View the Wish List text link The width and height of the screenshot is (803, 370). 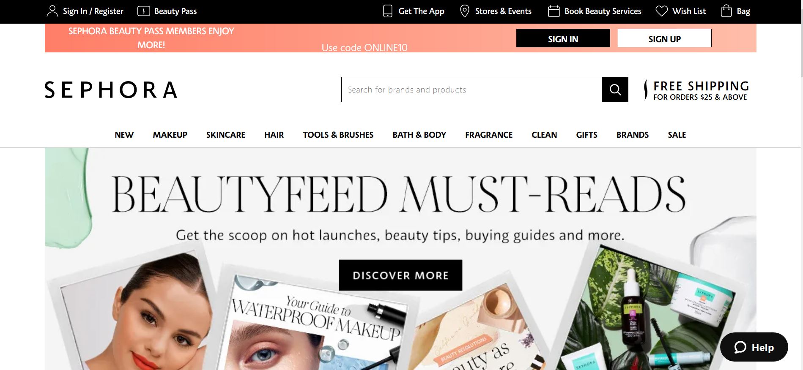coord(689,11)
